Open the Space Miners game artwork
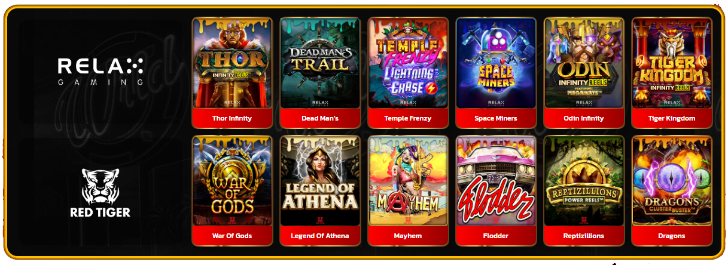 (496, 63)
